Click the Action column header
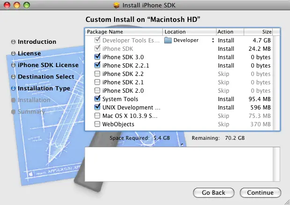 pos(229,32)
